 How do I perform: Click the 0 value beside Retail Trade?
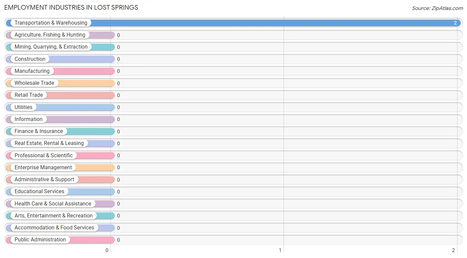119,95
